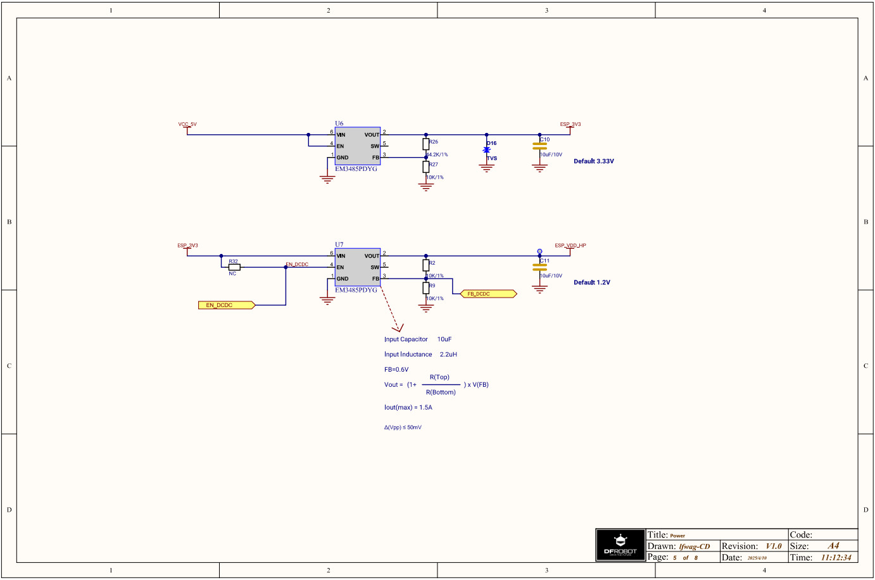
Task: Click the EM3485PDYG label under U7
Action: pos(356,290)
